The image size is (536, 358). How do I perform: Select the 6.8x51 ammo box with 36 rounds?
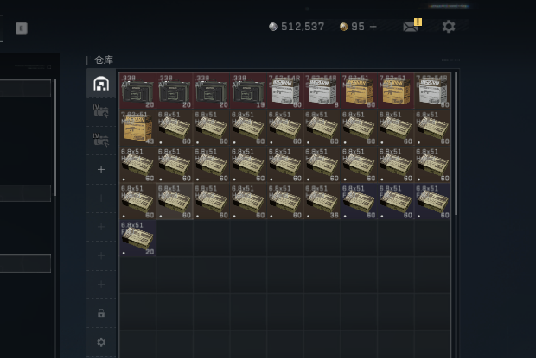click(322, 201)
